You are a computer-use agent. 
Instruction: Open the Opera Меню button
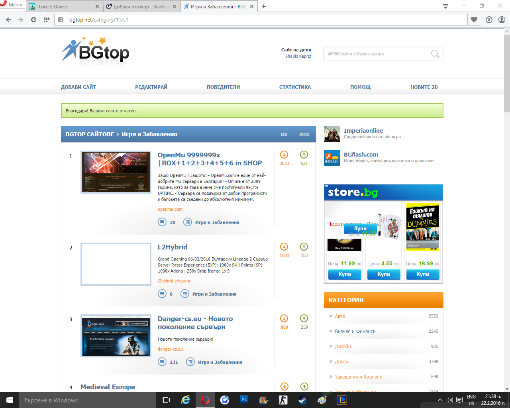pyautogui.click(x=12, y=5)
